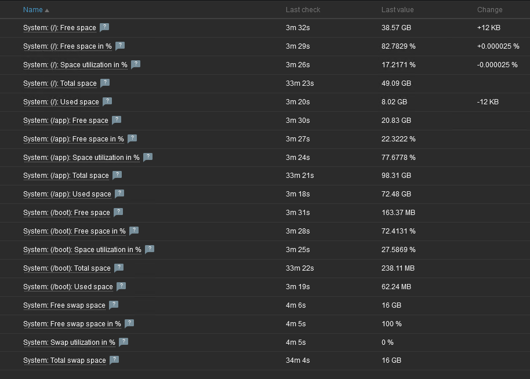Click the Last value column header

[x=398, y=10]
